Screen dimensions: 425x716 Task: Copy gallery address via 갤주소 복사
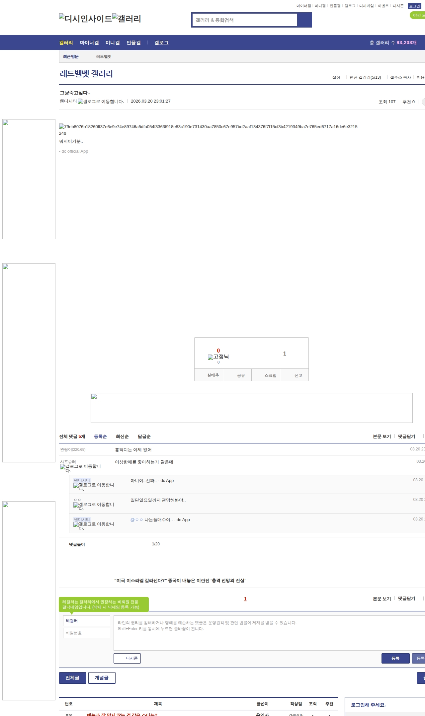click(400, 77)
